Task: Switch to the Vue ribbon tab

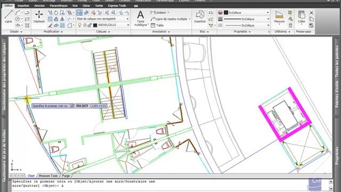Action: pos(75,6)
